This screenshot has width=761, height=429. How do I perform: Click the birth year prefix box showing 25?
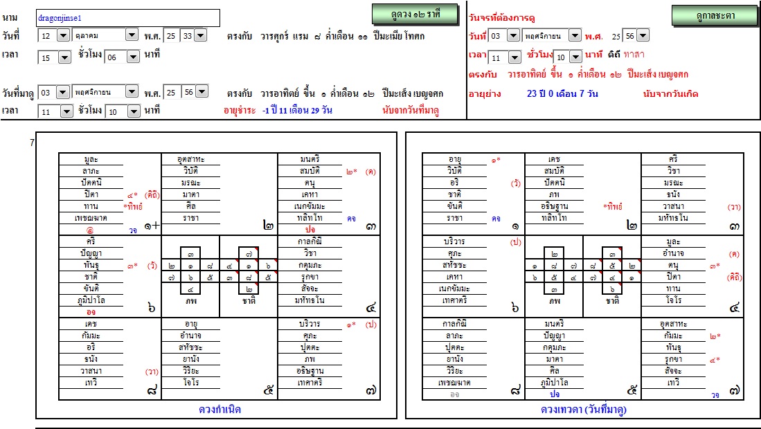[x=171, y=36]
